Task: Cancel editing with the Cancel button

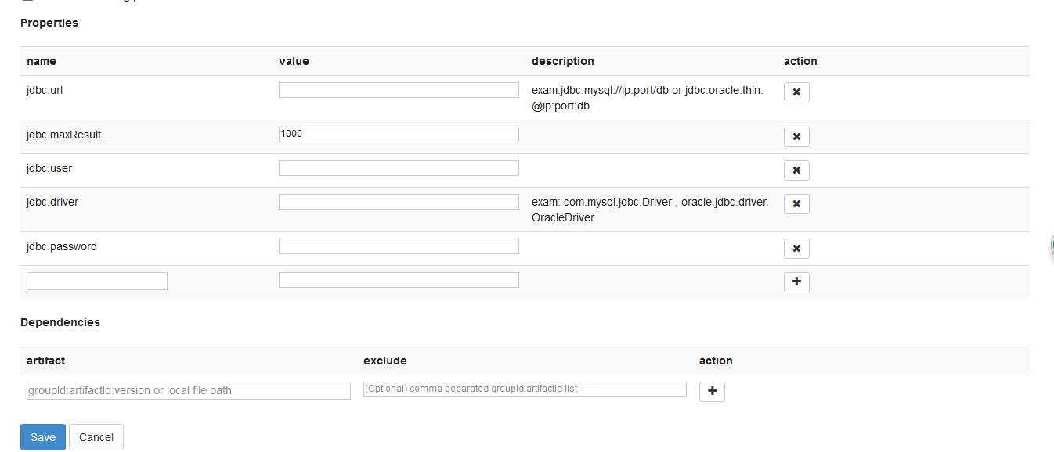Action: click(x=96, y=437)
